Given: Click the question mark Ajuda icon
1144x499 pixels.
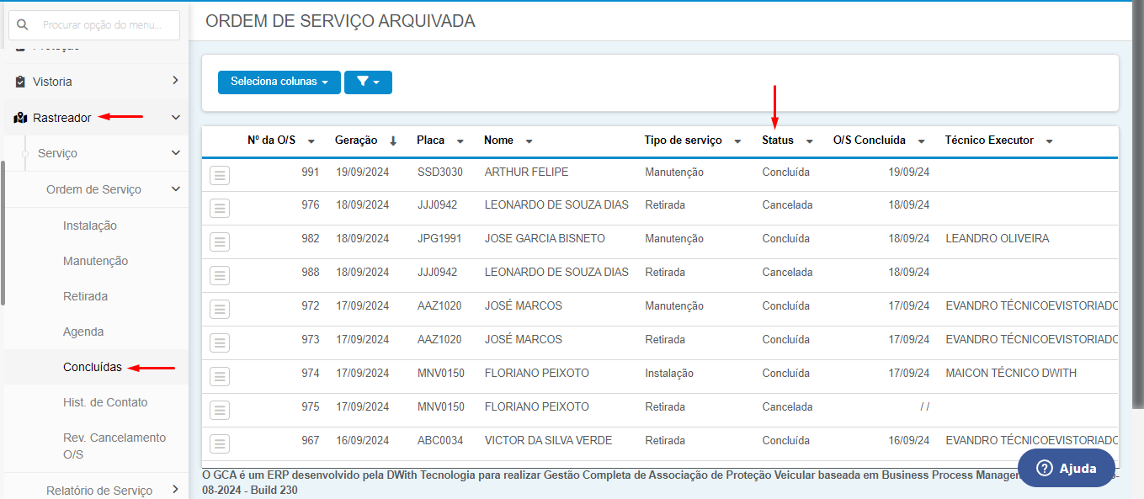Looking at the screenshot, I should coord(1045,469).
